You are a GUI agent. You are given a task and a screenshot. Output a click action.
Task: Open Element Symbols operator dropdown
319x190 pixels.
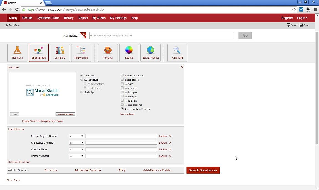pyautogui.click(x=76, y=156)
